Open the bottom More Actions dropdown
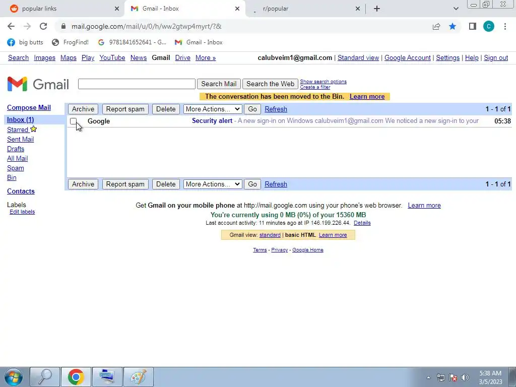Viewport: 516px width, 387px height. pos(213,184)
